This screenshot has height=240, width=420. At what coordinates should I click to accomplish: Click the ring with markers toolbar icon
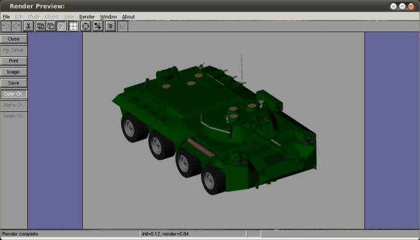click(x=86, y=26)
